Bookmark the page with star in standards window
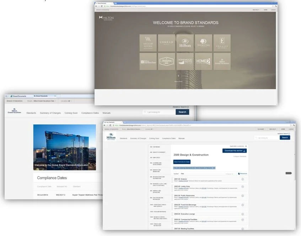 point(291,125)
